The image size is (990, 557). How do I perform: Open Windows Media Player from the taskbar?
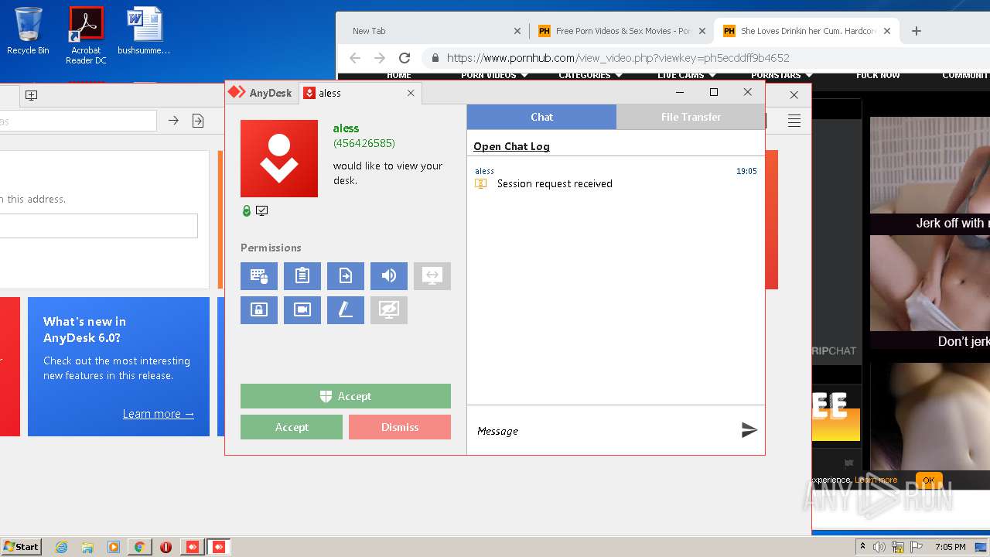tap(114, 547)
